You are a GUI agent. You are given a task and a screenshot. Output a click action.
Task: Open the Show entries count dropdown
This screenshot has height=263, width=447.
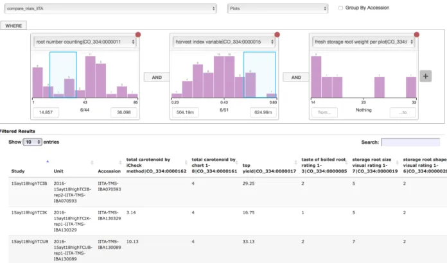(x=32, y=142)
